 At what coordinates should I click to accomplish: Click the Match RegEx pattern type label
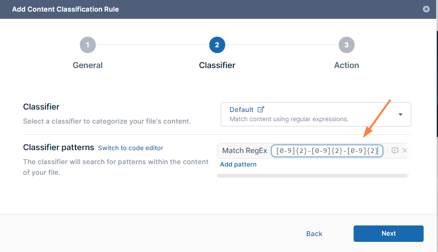click(x=244, y=151)
